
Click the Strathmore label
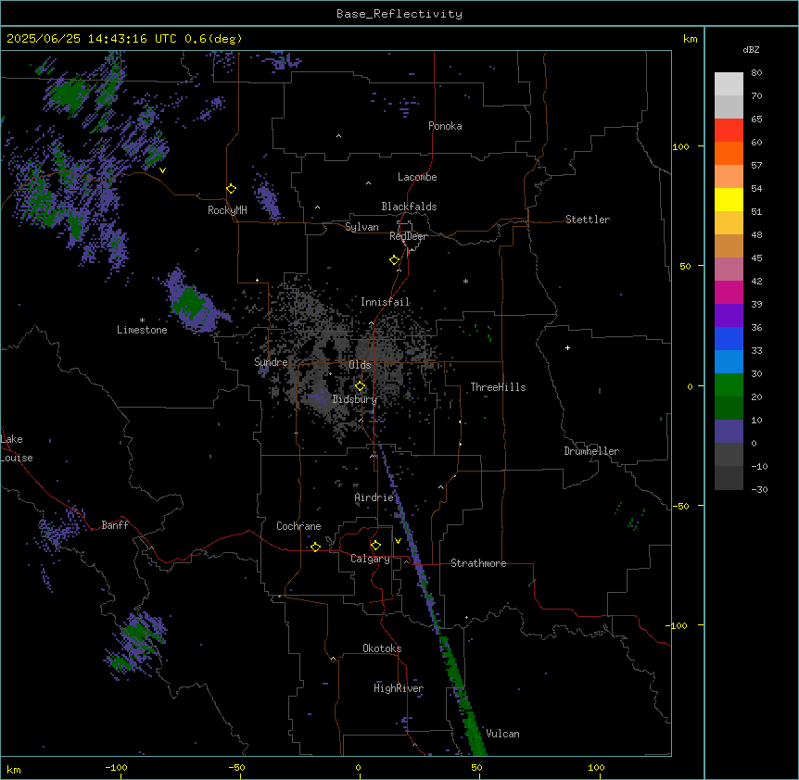click(478, 563)
